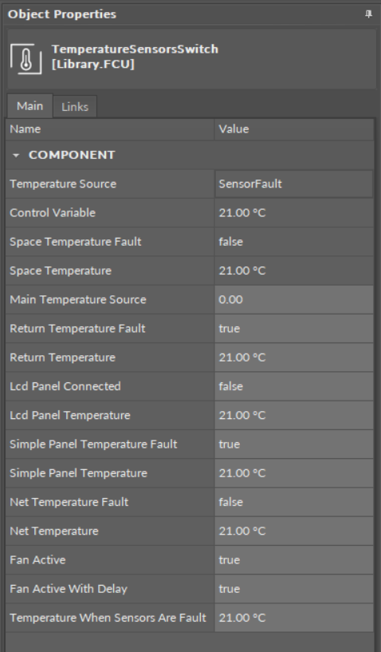381x652 pixels.
Task: Toggle the Fan Active value
Action: [294, 559]
